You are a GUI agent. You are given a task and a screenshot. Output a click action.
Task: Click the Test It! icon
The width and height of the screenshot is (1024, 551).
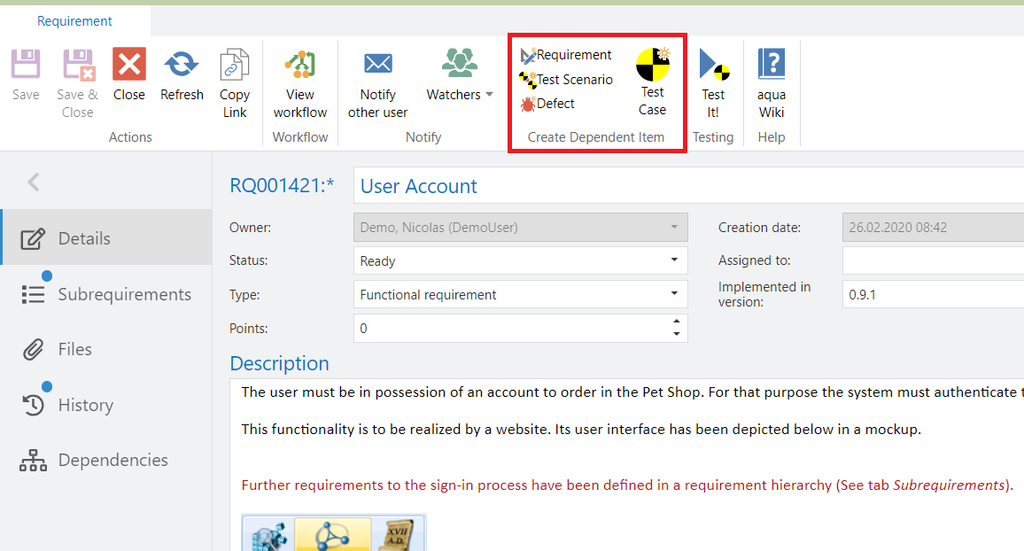point(713,65)
